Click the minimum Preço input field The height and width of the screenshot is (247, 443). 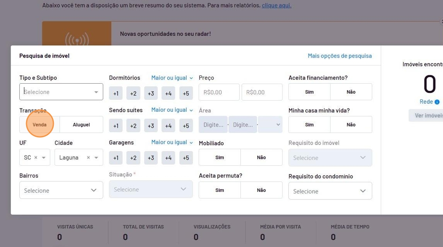(219, 92)
